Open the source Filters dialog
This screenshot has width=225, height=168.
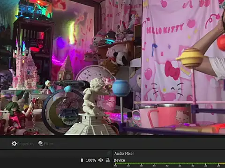46,144
